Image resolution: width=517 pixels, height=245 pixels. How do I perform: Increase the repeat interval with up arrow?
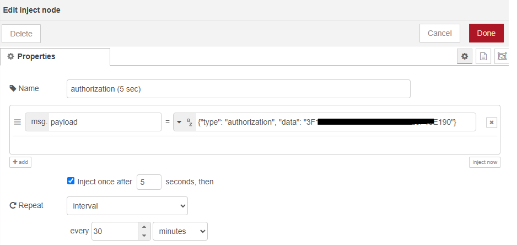tap(143, 227)
